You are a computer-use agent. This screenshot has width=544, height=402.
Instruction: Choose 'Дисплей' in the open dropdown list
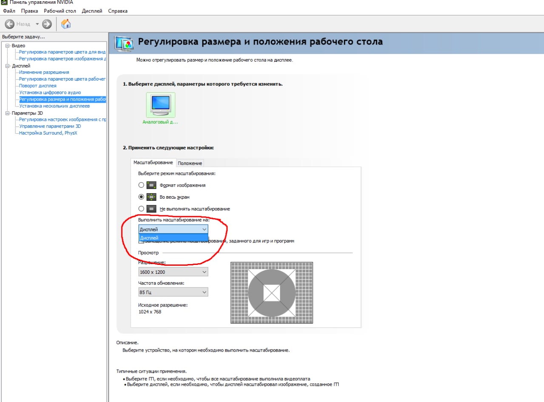point(173,238)
